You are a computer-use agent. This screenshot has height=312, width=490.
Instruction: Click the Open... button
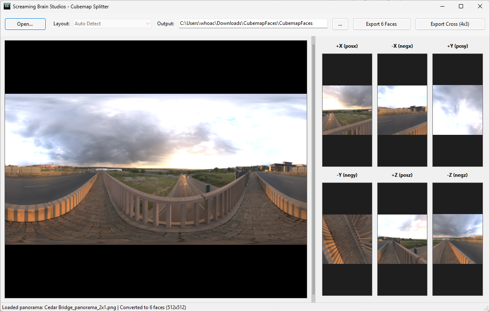[25, 24]
